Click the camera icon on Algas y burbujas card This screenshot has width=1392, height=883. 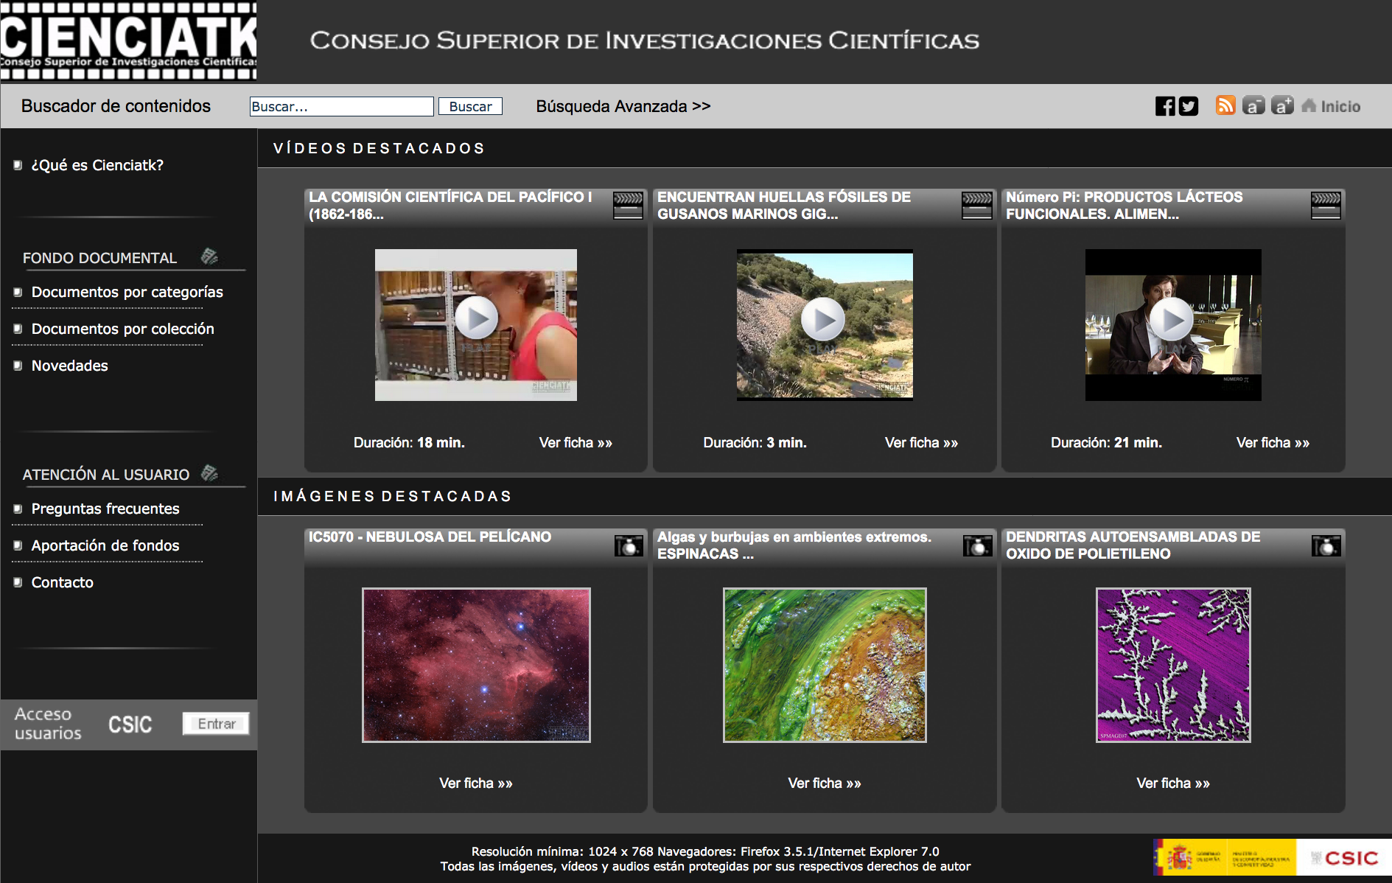977,546
